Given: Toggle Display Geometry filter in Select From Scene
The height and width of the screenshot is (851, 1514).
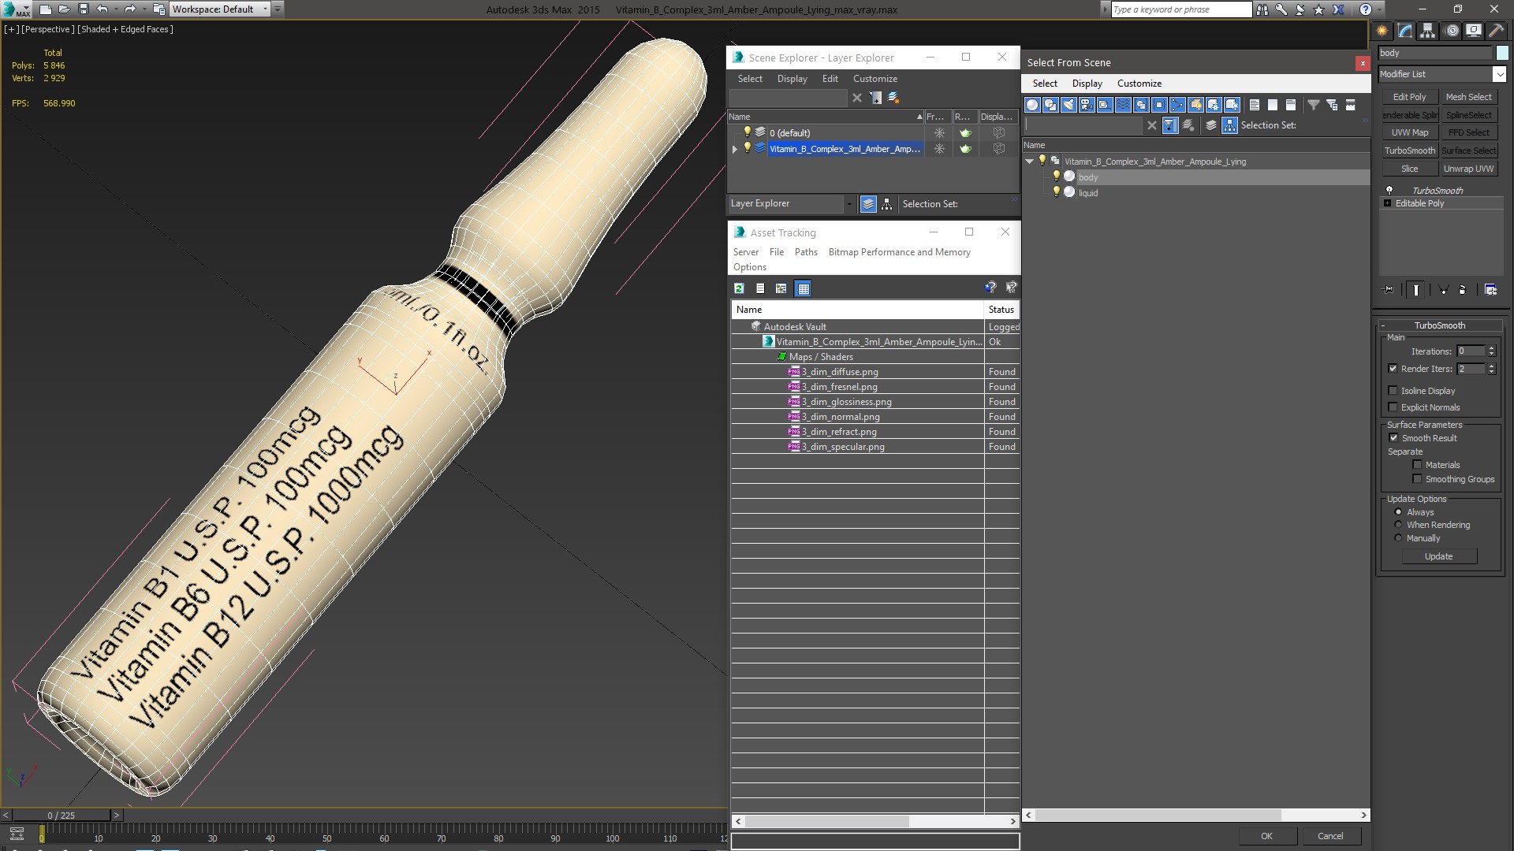Looking at the screenshot, I should point(1032,105).
